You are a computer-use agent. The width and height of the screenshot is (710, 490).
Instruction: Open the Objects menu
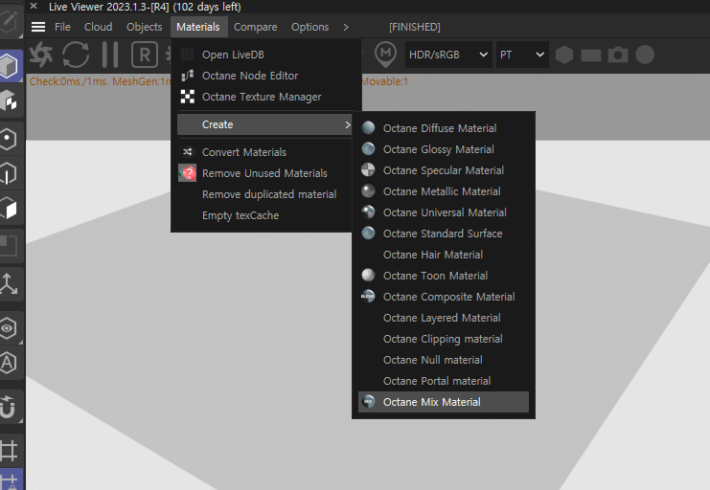[x=144, y=27]
